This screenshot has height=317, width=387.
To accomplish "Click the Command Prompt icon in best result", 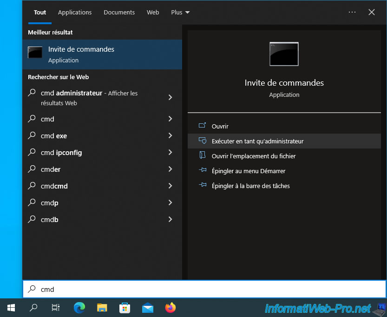I will coord(35,52).
